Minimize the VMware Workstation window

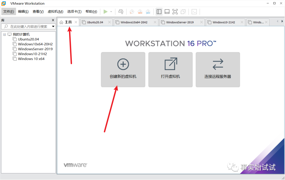click(x=268, y=3)
